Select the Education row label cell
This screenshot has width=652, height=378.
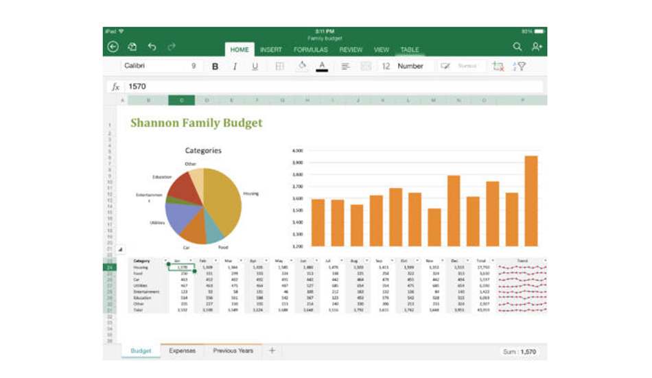(142, 298)
